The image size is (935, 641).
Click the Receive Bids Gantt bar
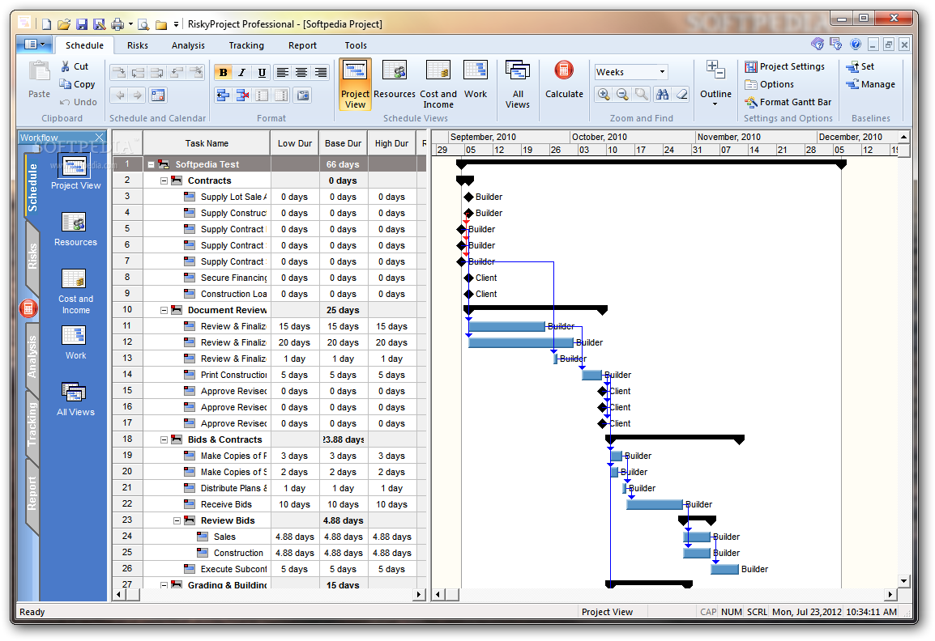pos(654,504)
